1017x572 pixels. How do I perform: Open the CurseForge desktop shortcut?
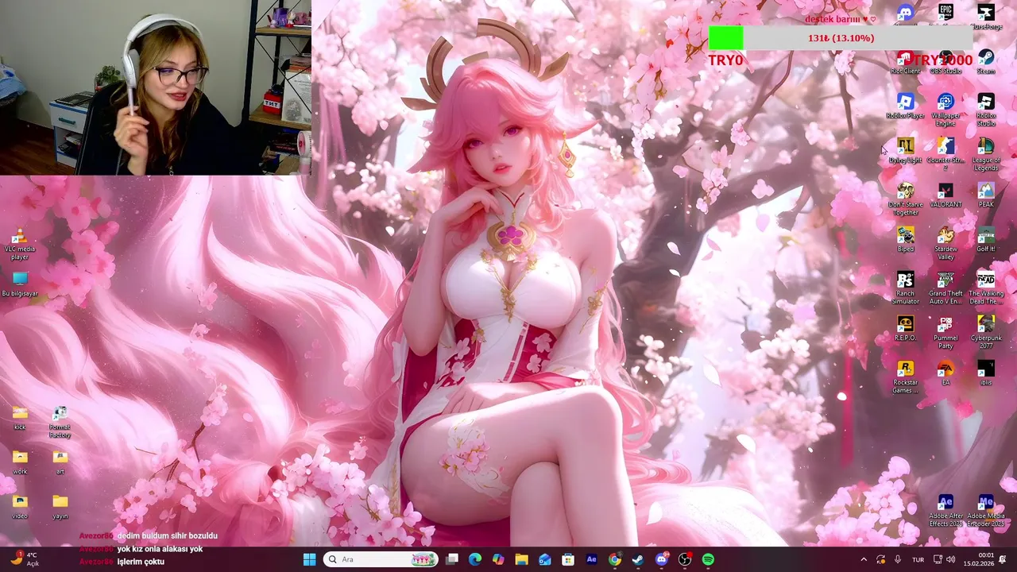[986, 16]
